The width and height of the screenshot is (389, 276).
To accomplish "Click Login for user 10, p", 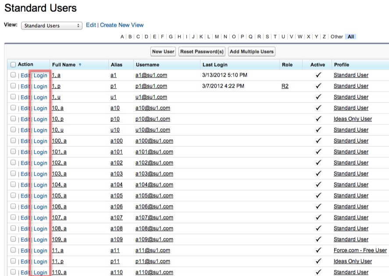I will (x=40, y=119).
